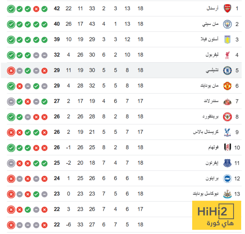The image size is (245, 234).
Task: Click the Arsenal club crest
Action: coord(227,8)
